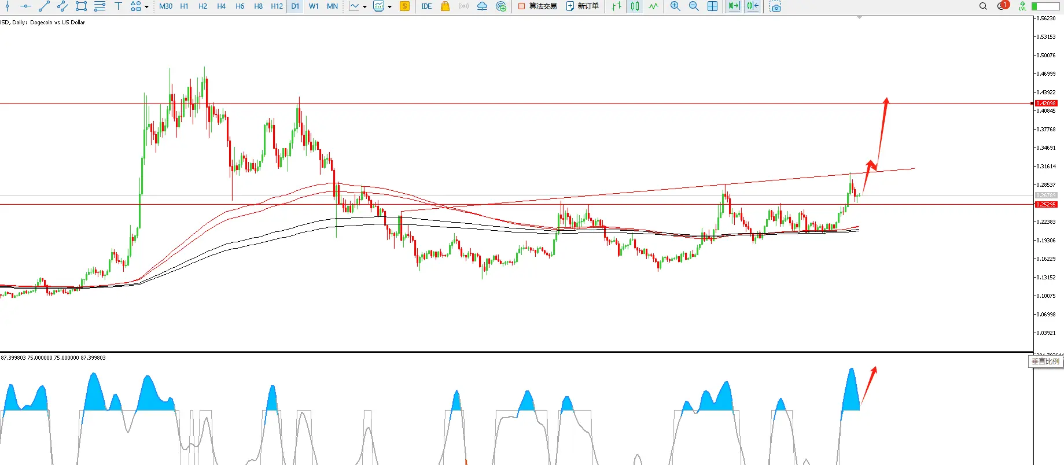Open the account notifications icon
This screenshot has width=1064, height=465.
(1003, 6)
